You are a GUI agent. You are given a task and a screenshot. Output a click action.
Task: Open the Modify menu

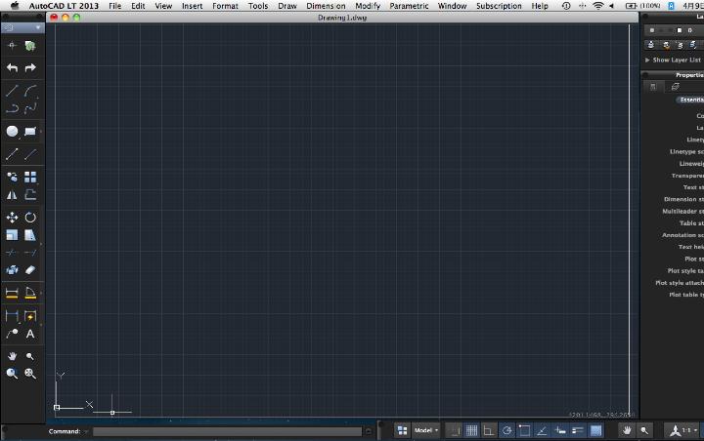368,6
